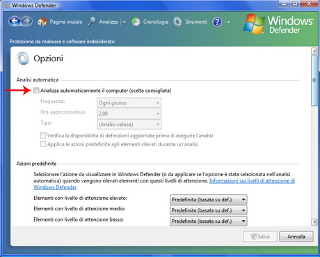Image resolution: width=320 pixels, height=257 pixels.
Task: Open dropdown for attenzione basso items
Action: [208, 221]
